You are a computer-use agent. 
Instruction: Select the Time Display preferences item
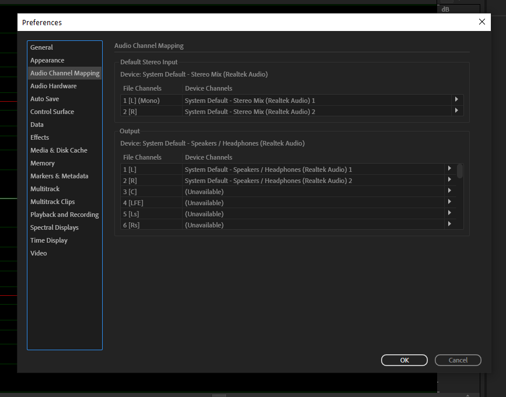tap(48, 240)
